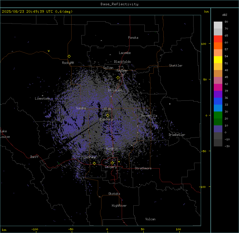Select the Ponoka label on the map
This screenshot has height=233, width=239.
(133, 38)
